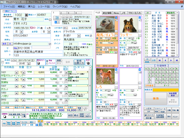
Task: Click the minus button above reservation date
Action: pyautogui.click(x=63, y=17)
